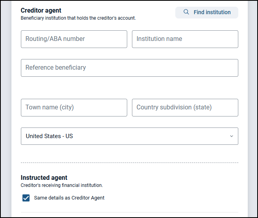Click the Instructed agent section heading

44,178
